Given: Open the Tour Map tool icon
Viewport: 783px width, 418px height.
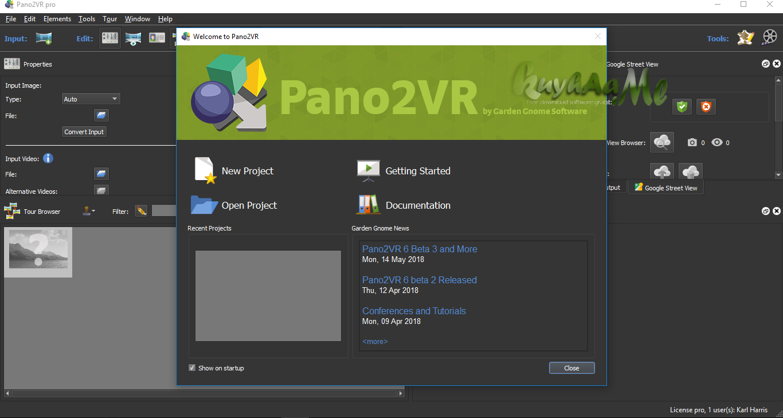Looking at the screenshot, I should (x=745, y=38).
